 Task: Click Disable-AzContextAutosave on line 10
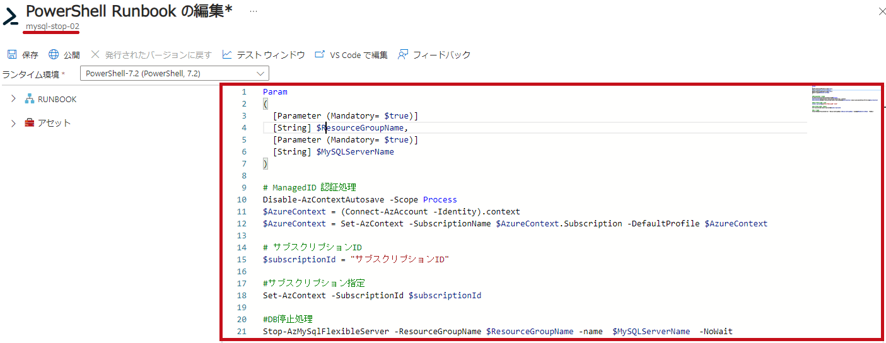[x=324, y=199]
